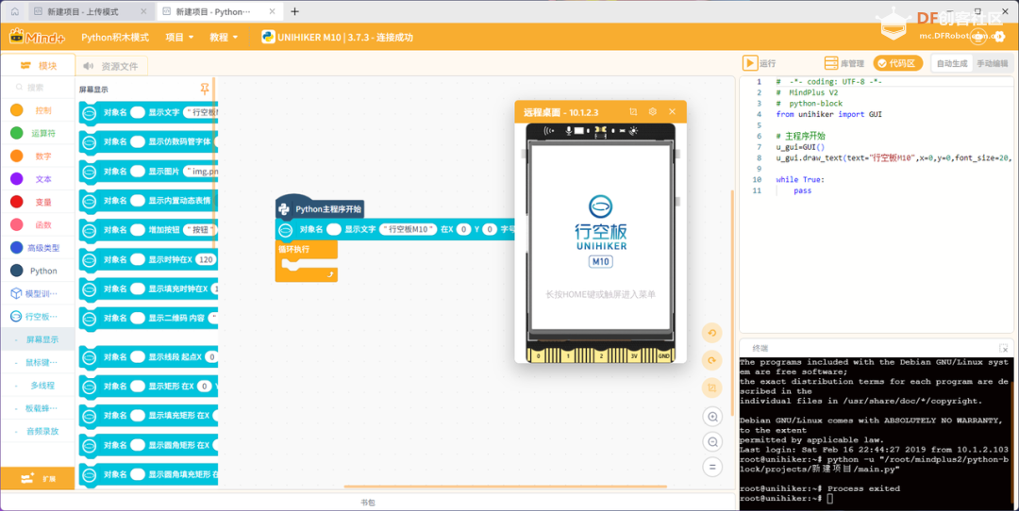Click the 120 value in 显示时钟 block
Image resolution: width=1019 pixels, height=511 pixels.
206,259
